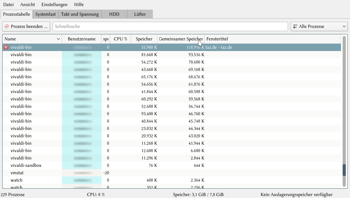
Task: Select vivaldi-bin row with 65.176 K memory
Action: (172, 77)
